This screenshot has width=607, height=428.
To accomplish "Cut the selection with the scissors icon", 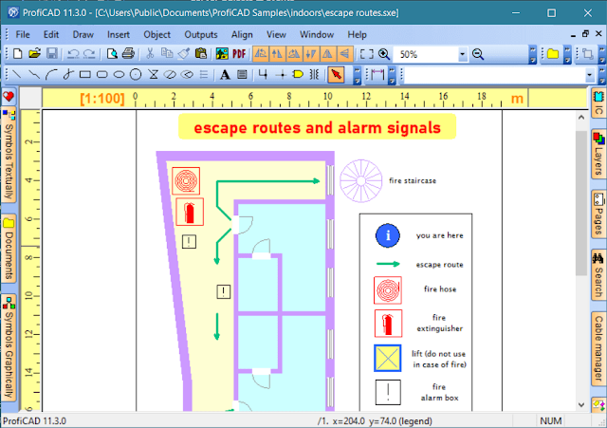I will coord(150,54).
